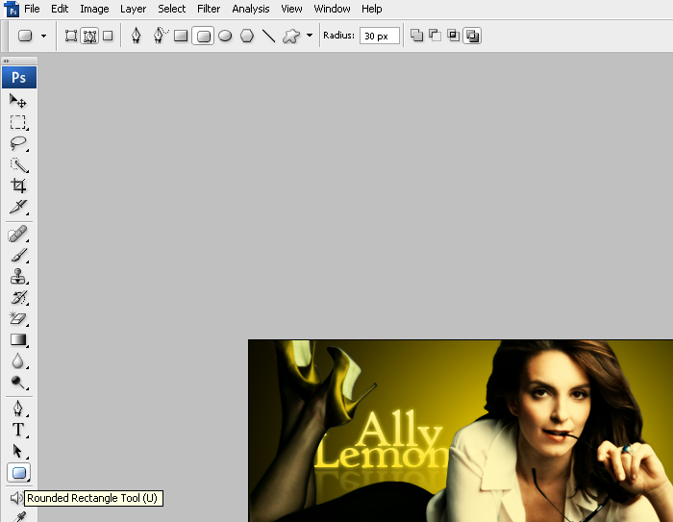This screenshot has height=522, width=673.
Task: Select the Dodge tool
Action: (x=18, y=382)
